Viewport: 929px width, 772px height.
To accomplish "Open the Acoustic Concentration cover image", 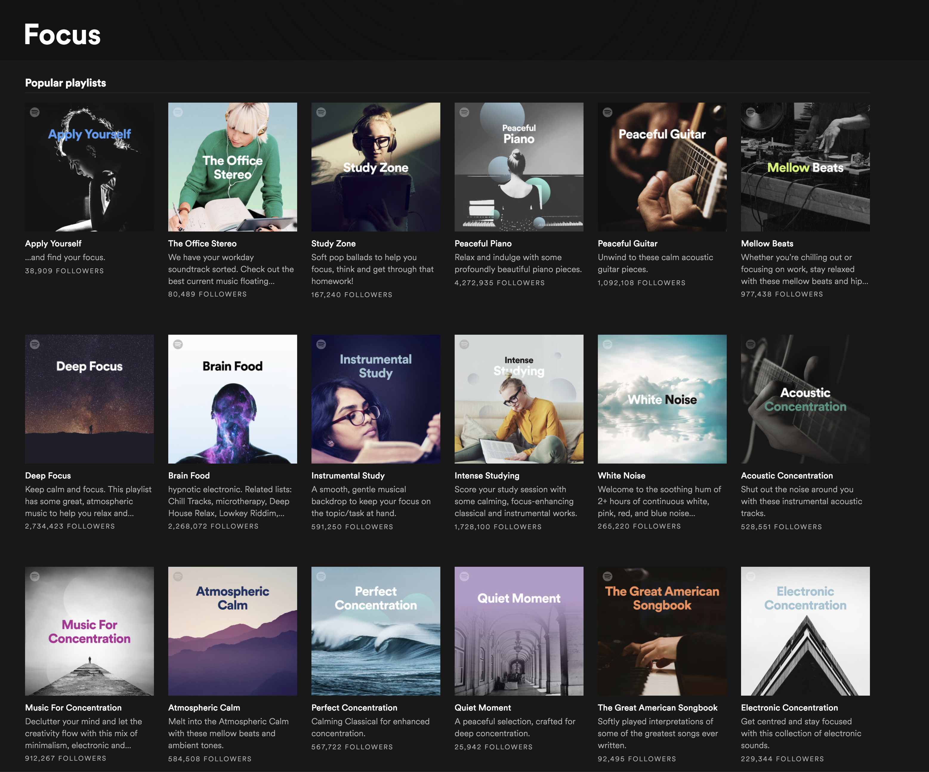I will 805,399.
